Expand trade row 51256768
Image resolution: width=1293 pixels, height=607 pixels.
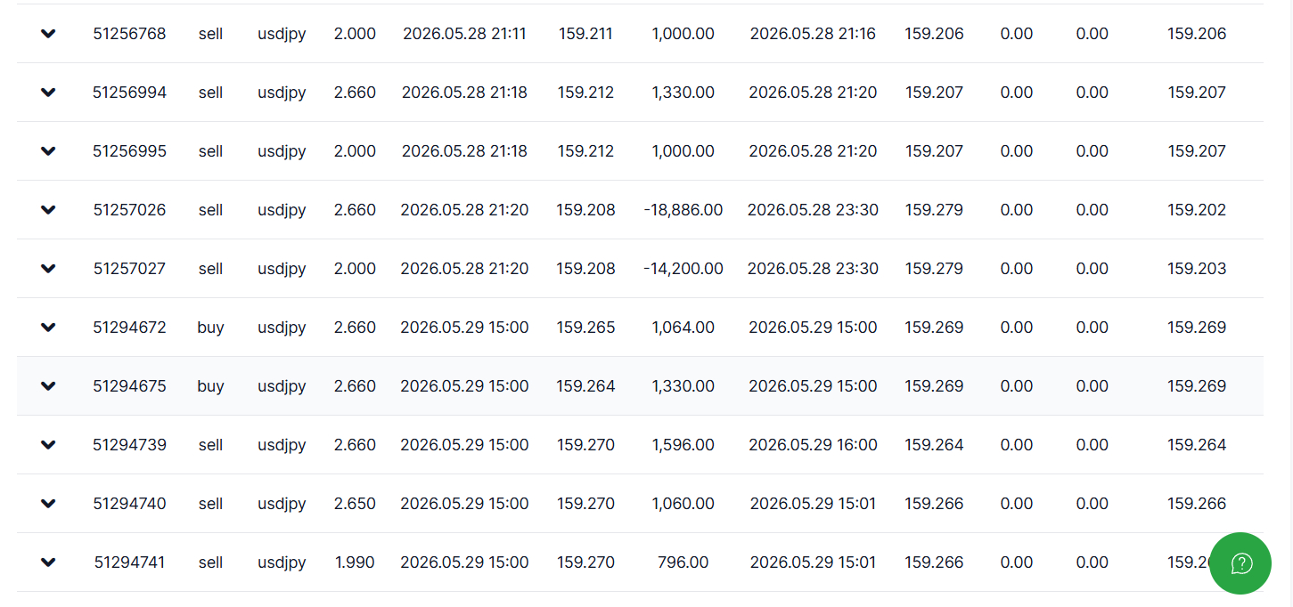pos(48,34)
